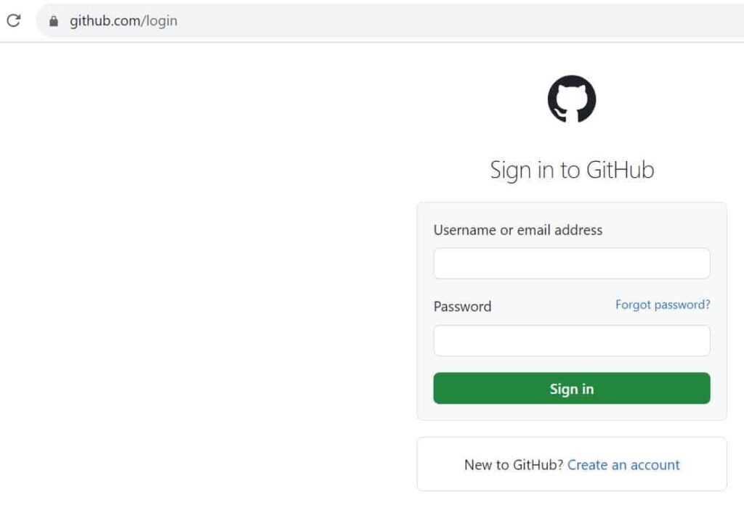This screenshot has width=744, height=510.
Task: Follow the Forgot password link
Action: (661, 305)
